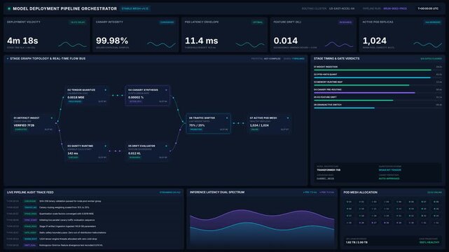The image size is (449, 252).
Task: Click the status dot on 07 Active Pod Mesh node
Action: pos(288,118)
